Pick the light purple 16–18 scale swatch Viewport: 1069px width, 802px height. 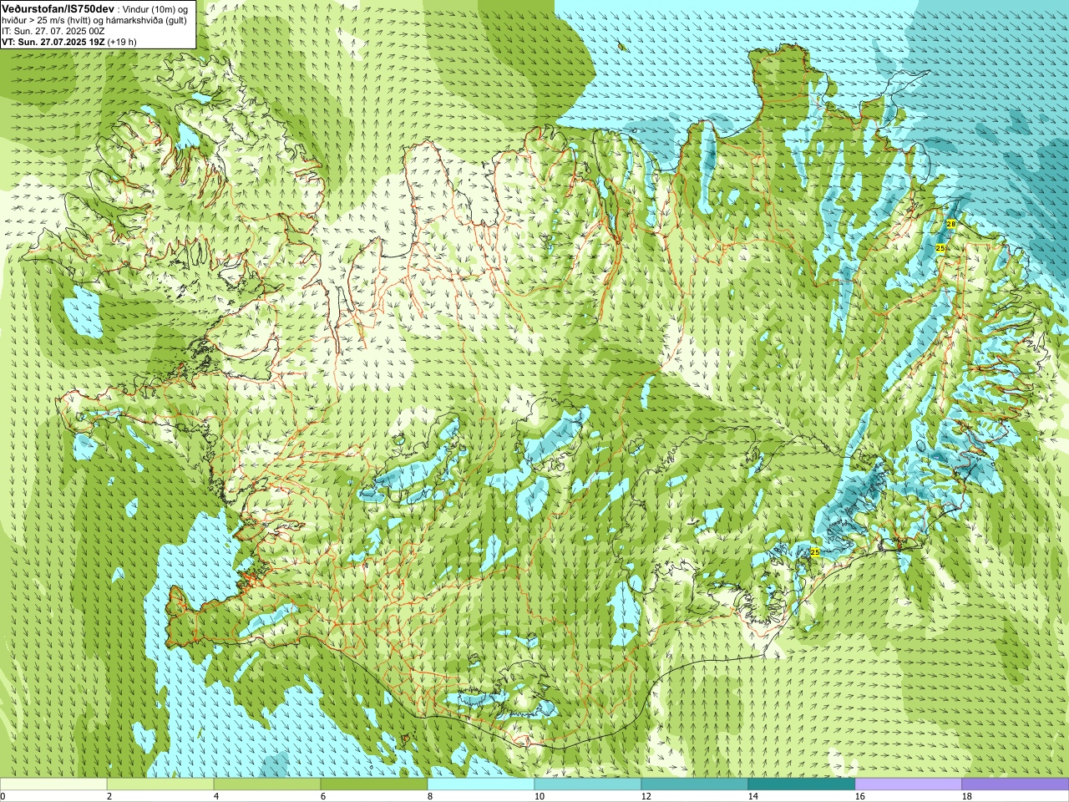(909, 784)
